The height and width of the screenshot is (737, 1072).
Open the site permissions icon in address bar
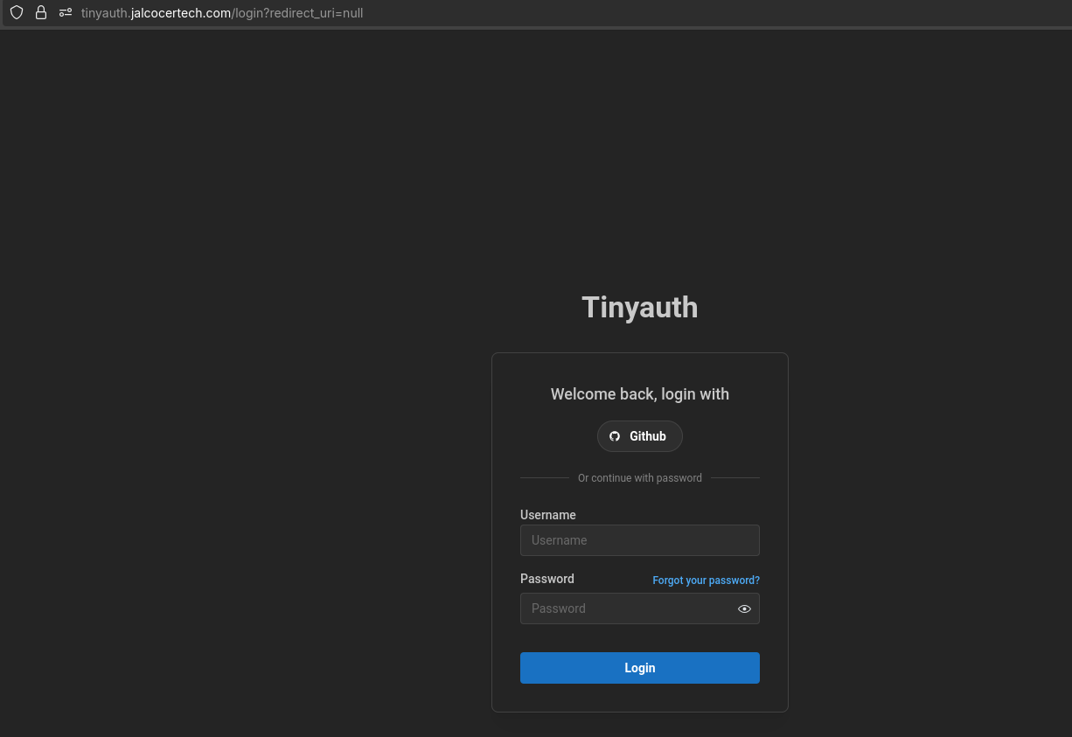tap(66, 13)
